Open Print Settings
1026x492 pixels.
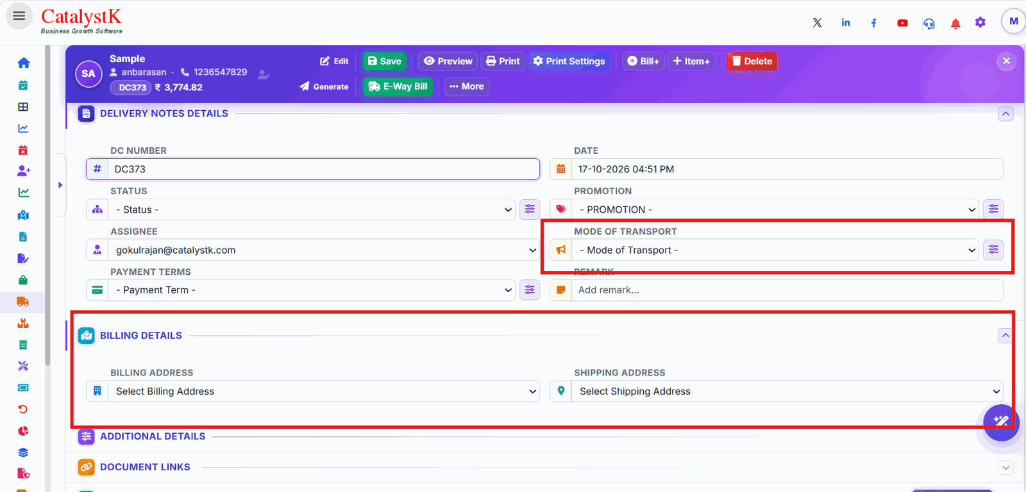569,61
